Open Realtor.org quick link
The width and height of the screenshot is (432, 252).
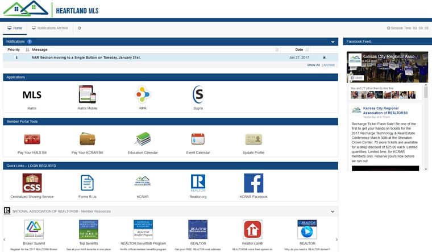198,183
